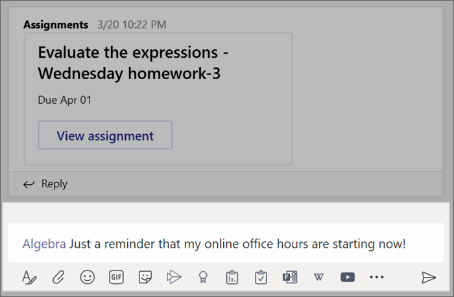Attach a file with the paperclip icon
This screenshot has width=454, height=297.
[58, 278]
